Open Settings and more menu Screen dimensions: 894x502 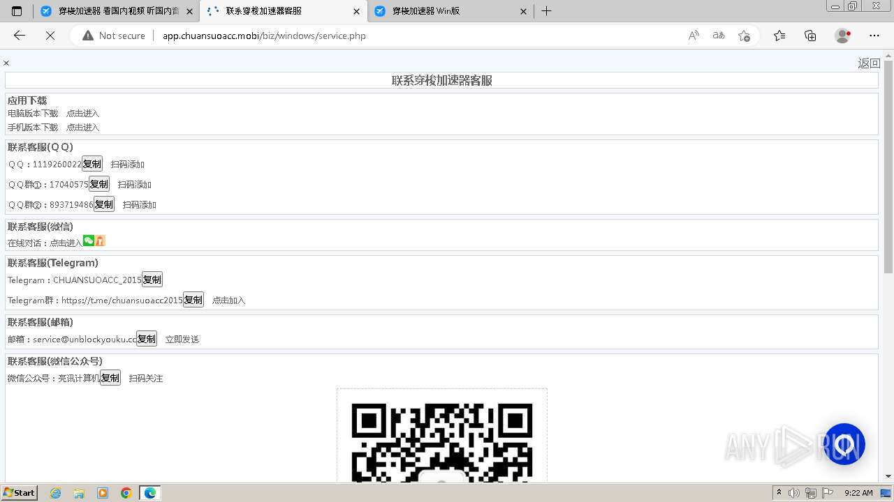pos(874,36)
